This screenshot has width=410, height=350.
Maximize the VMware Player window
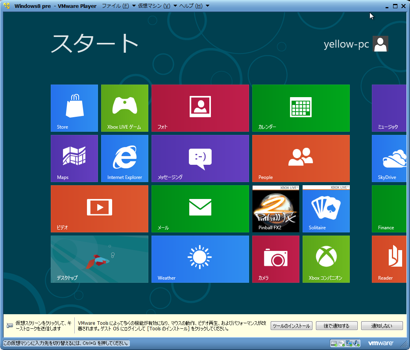coord(395,6)
